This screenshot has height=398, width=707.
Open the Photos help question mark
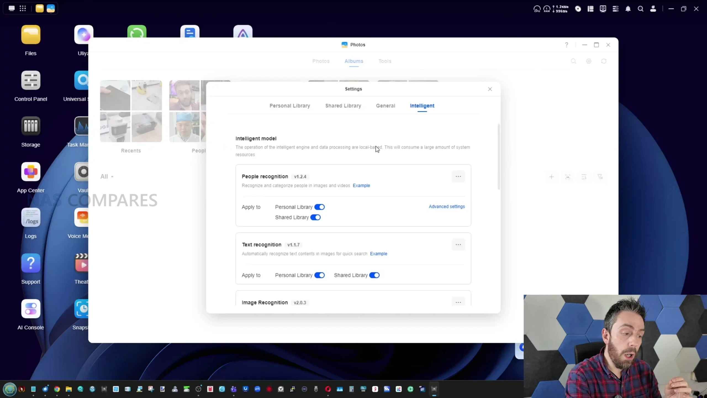coord(566,45)
